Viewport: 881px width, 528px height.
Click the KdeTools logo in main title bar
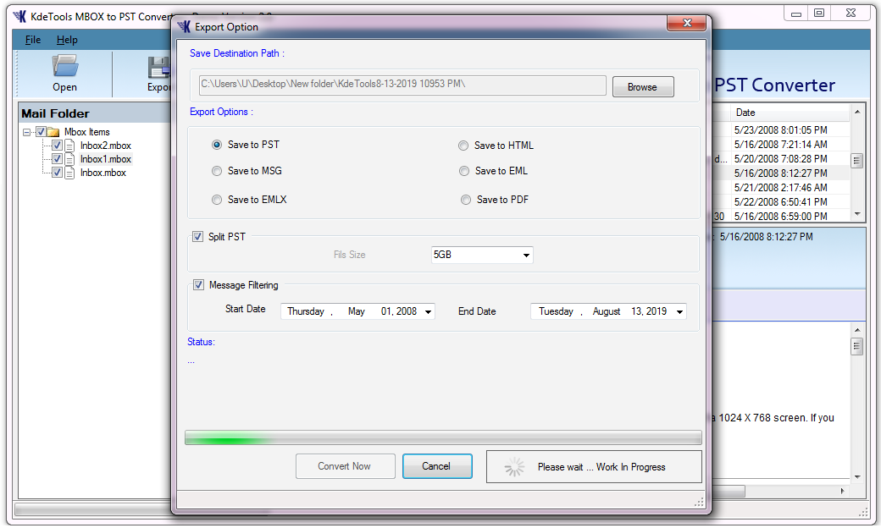pos(19,16)
